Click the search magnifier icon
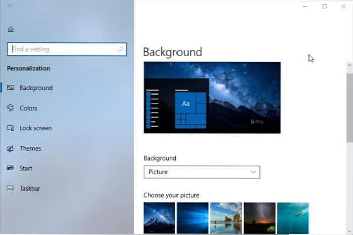353x235 pixels. point(120,50)
